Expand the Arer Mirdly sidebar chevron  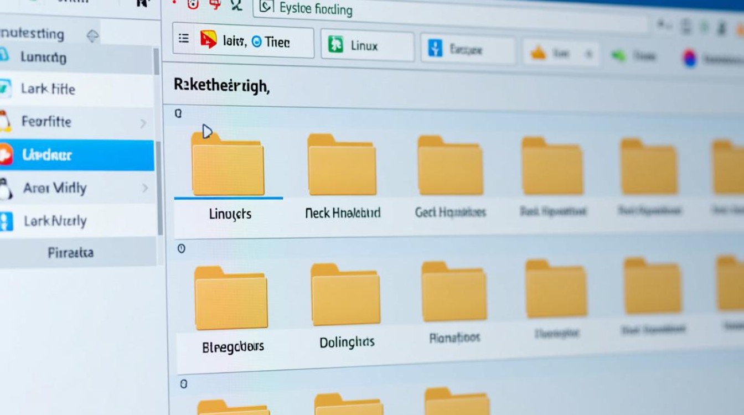point(145,188)
